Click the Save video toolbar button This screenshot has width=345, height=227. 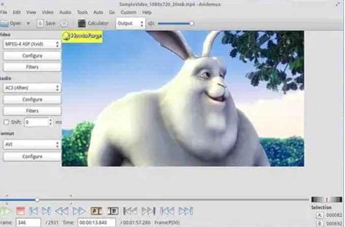click(46, 23)
